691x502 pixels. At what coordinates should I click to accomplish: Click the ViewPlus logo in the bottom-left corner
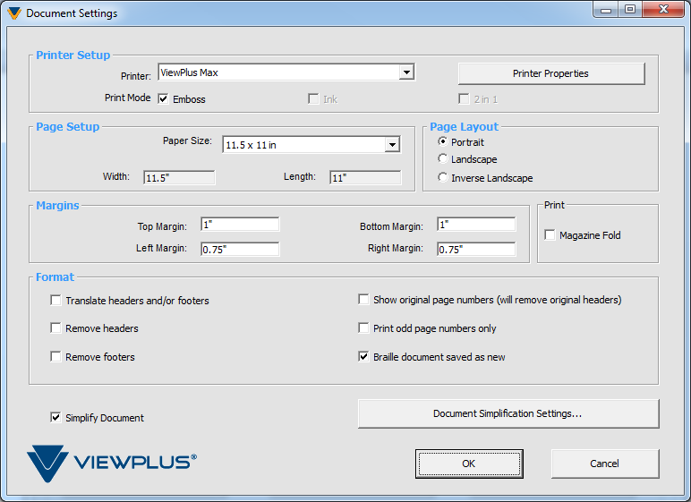click(111, 463)
